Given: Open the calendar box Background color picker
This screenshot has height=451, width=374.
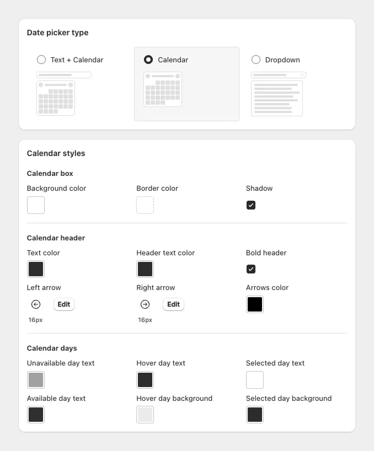Looking at the screenshot, I should click(x=35, y=205).
